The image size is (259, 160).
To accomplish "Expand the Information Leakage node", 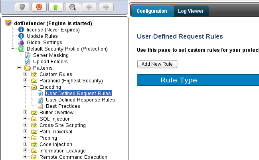I will [25, 150].
